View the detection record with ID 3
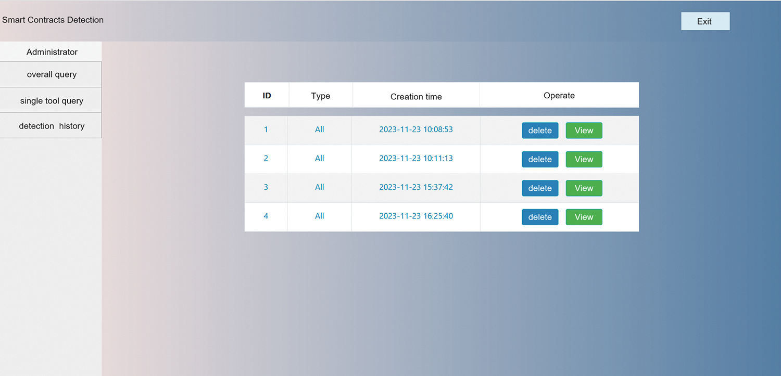 coord(584,188)
